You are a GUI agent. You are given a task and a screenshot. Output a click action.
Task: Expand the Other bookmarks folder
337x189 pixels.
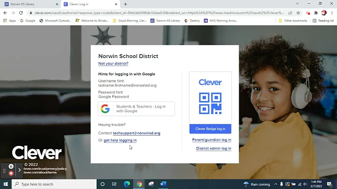point(293,21)
